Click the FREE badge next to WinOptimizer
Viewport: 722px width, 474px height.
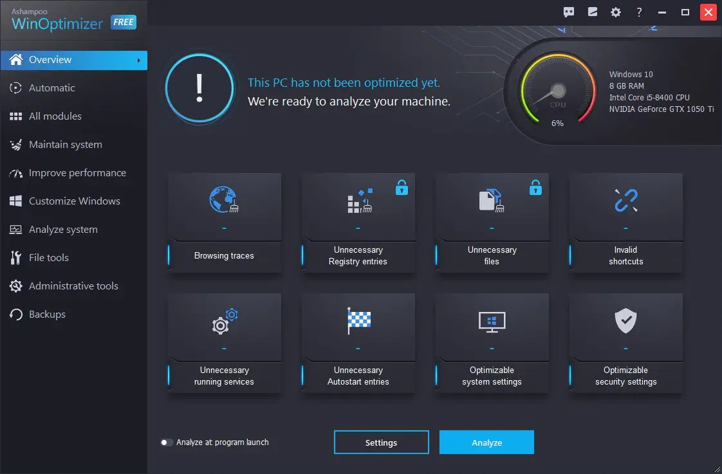(x=122, y=22)
